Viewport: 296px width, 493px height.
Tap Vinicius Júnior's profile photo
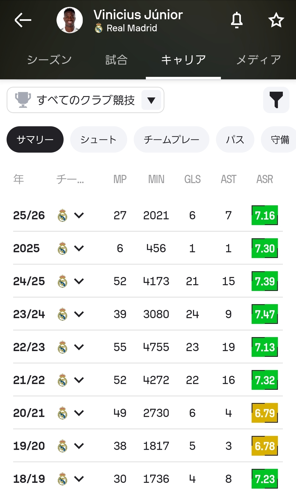70,20
